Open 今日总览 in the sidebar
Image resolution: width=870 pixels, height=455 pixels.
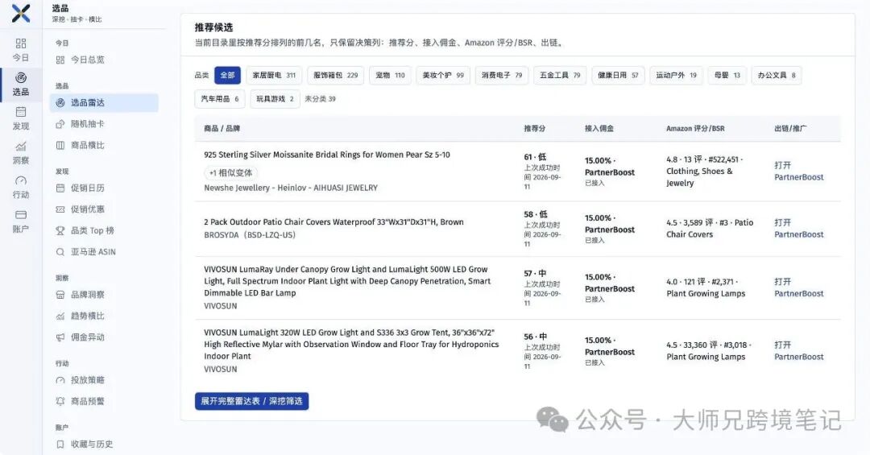coord(104,60)
